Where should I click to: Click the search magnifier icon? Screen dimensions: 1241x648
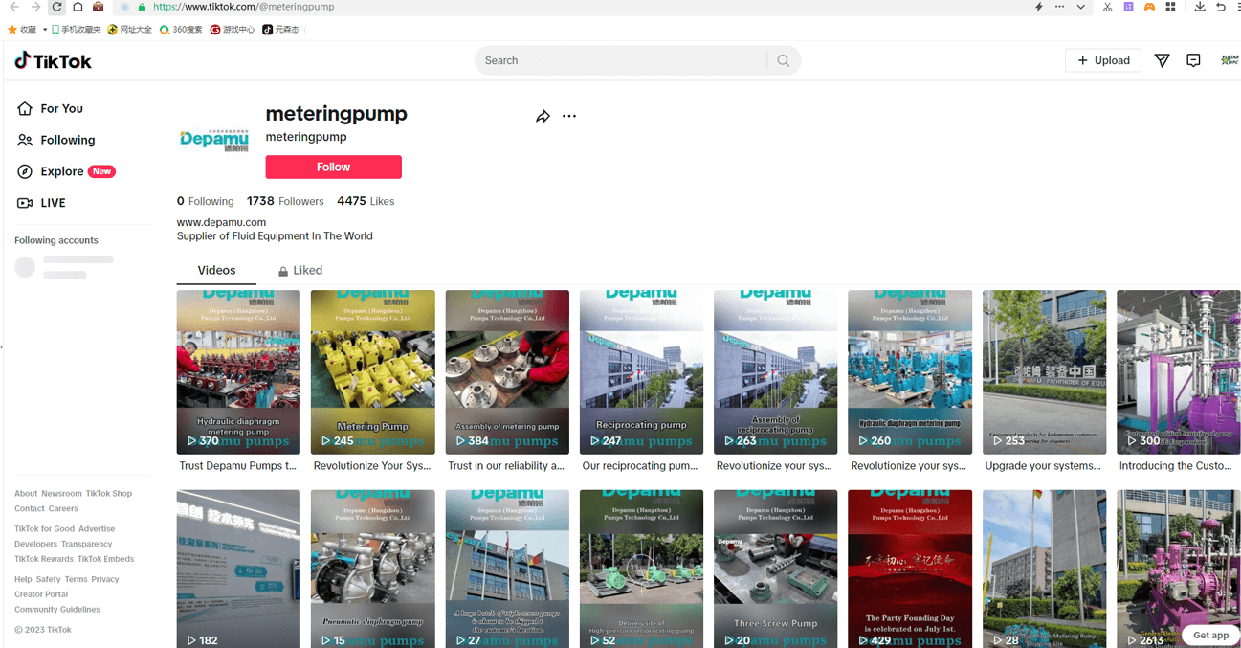point(784,60)
